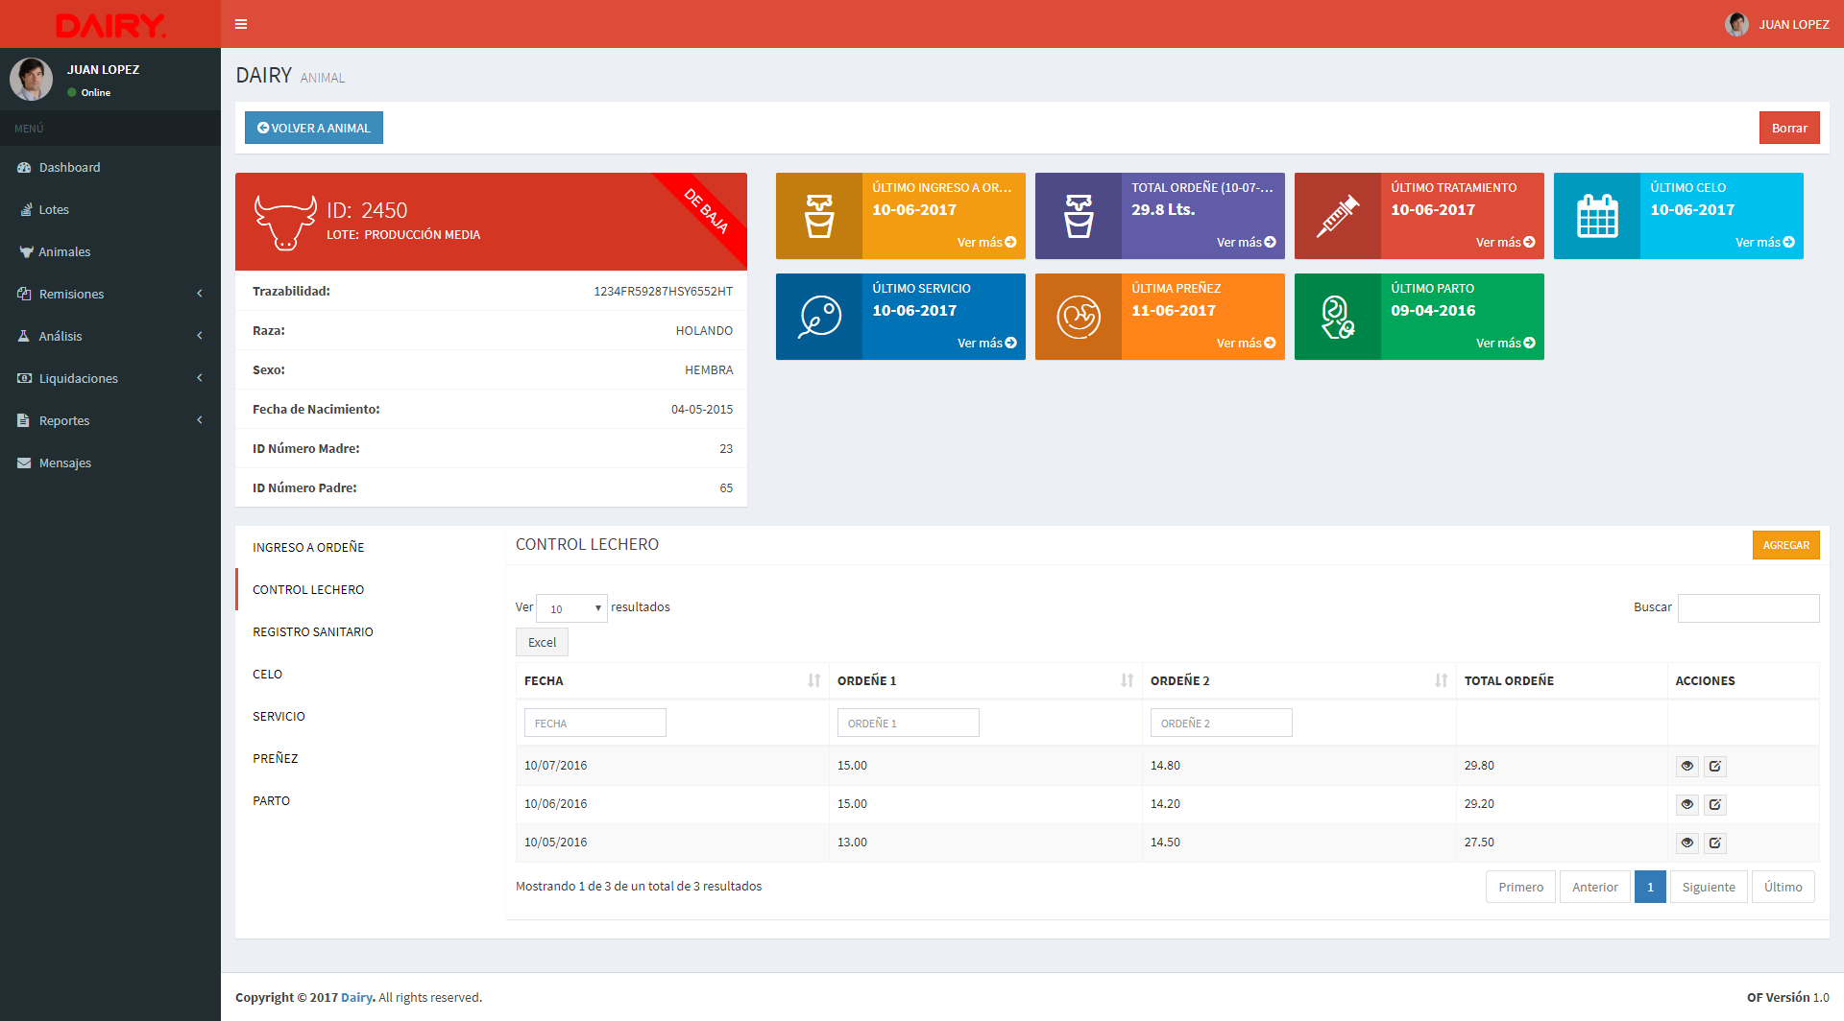Click the orange Agregar button

click(x=1785, y=545)
